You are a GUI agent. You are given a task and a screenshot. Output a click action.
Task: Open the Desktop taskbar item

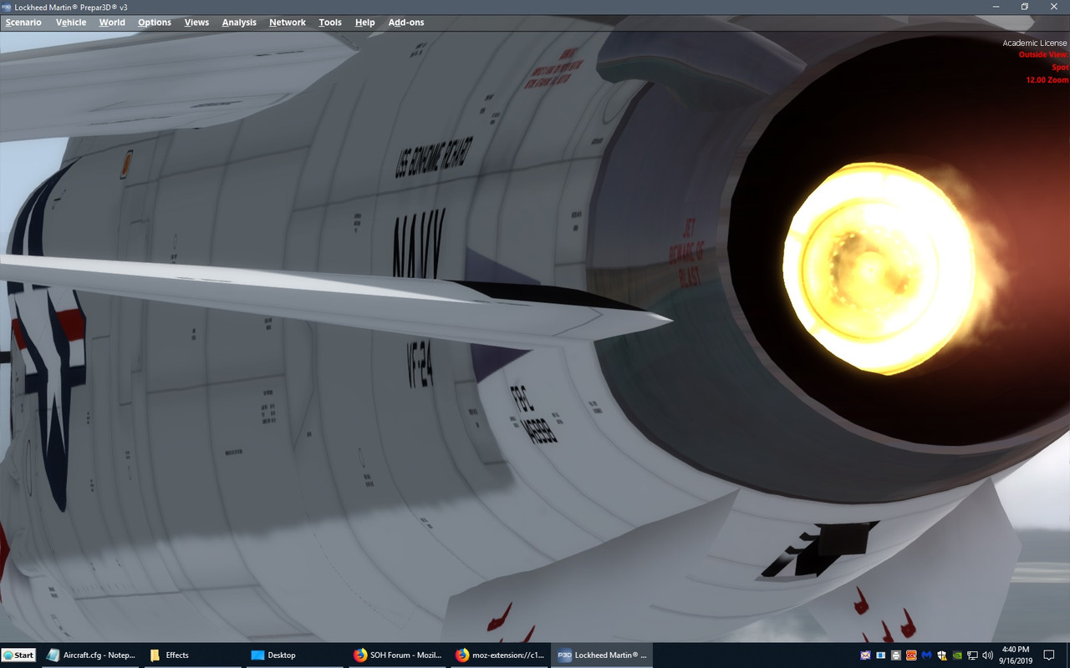click(296, 655)
